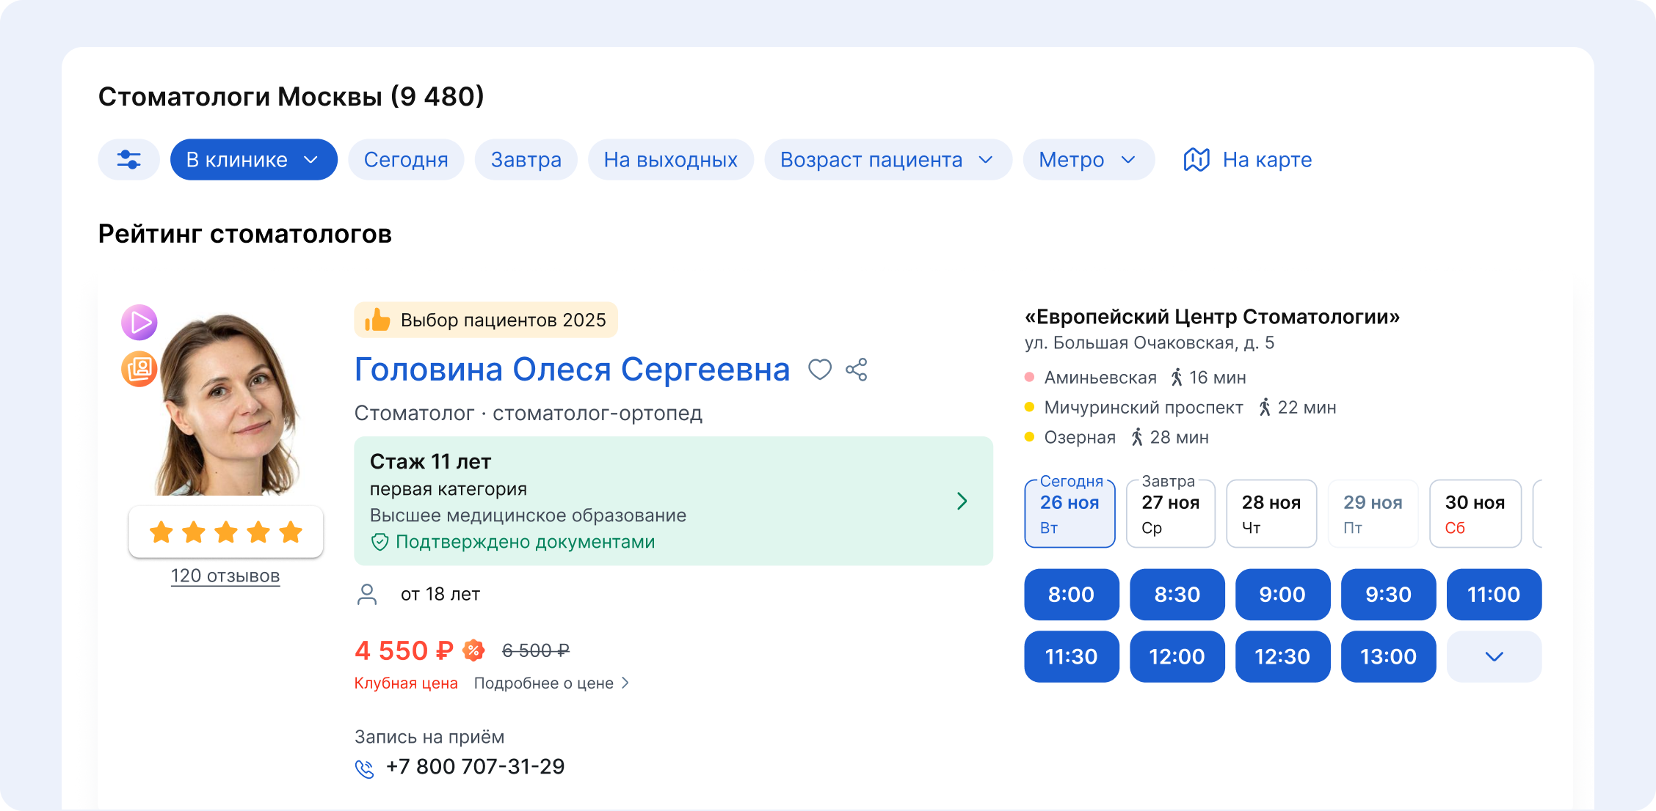Toggle the На выходных filter chip
This screenshot has width=1656, height=811.
pos(671,160)
